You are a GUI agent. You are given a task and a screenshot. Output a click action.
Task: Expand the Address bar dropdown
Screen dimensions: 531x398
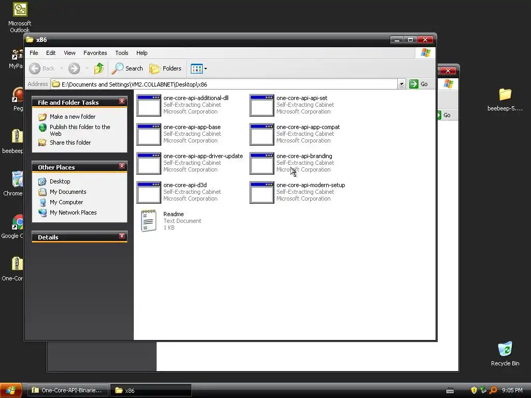pos(401,84)
